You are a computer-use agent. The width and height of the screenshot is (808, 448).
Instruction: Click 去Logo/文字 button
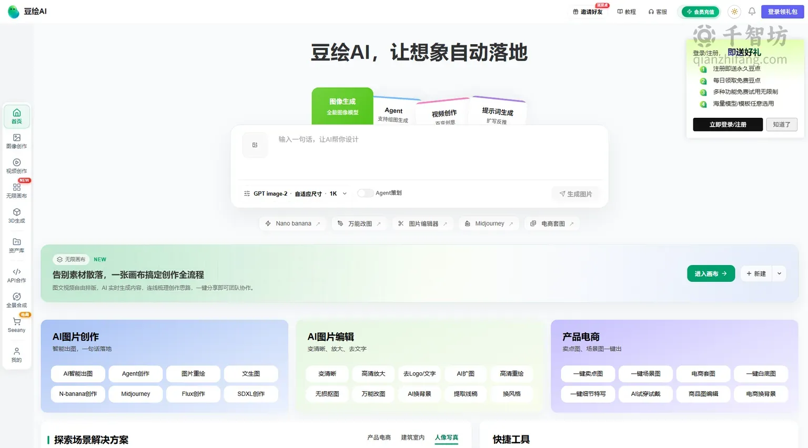pyautogui.click(x=419, y=374)
